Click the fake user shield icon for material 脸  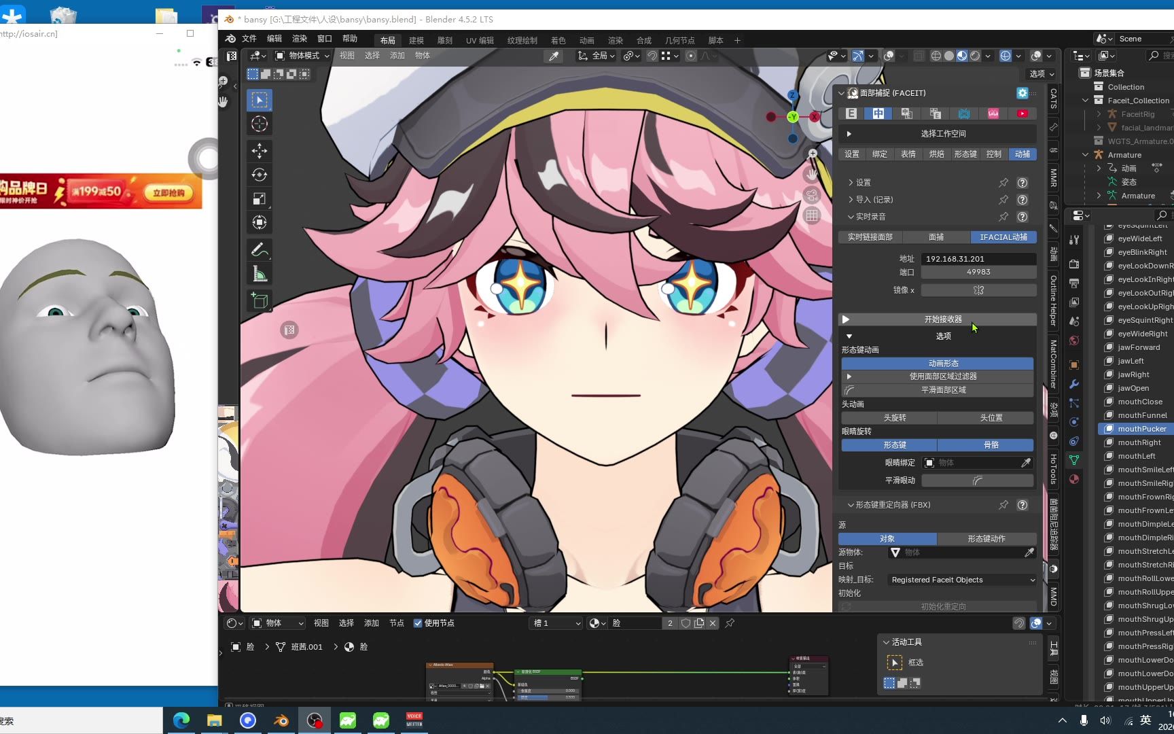[686, 623]
